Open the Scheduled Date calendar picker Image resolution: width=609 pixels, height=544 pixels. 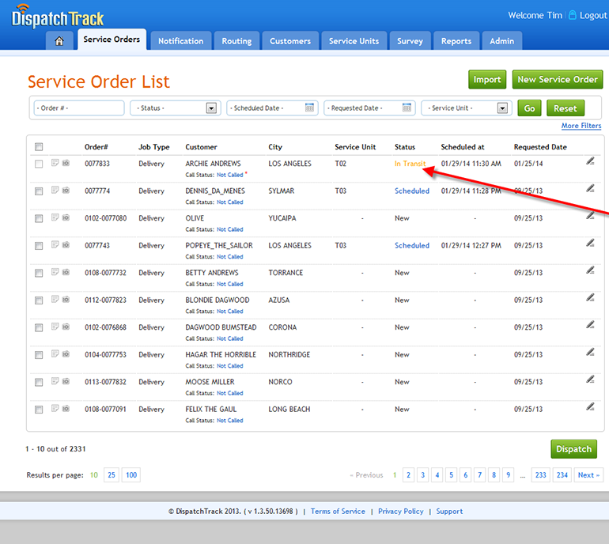tap(310, 108)
